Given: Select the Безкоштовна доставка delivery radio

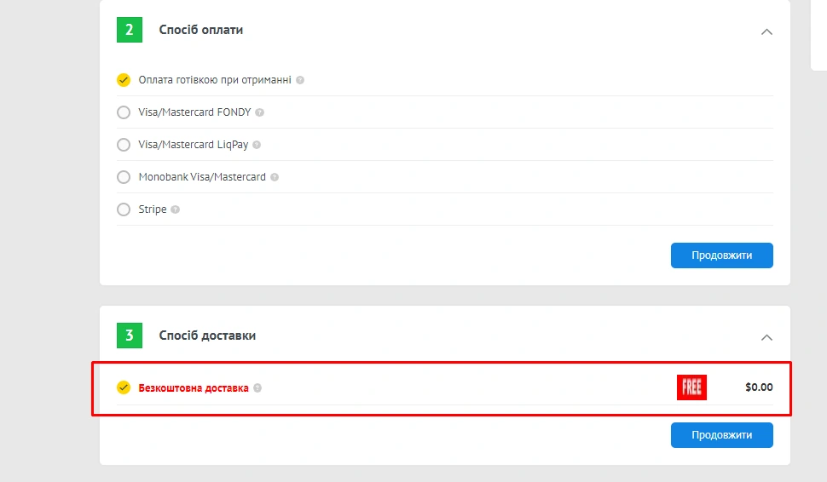Looking at the screenshot, I should click(124, 387).
